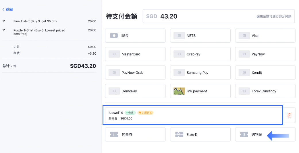
Task: Click the PayNow button's placeholder image icon
Action: tap(244, 54)
